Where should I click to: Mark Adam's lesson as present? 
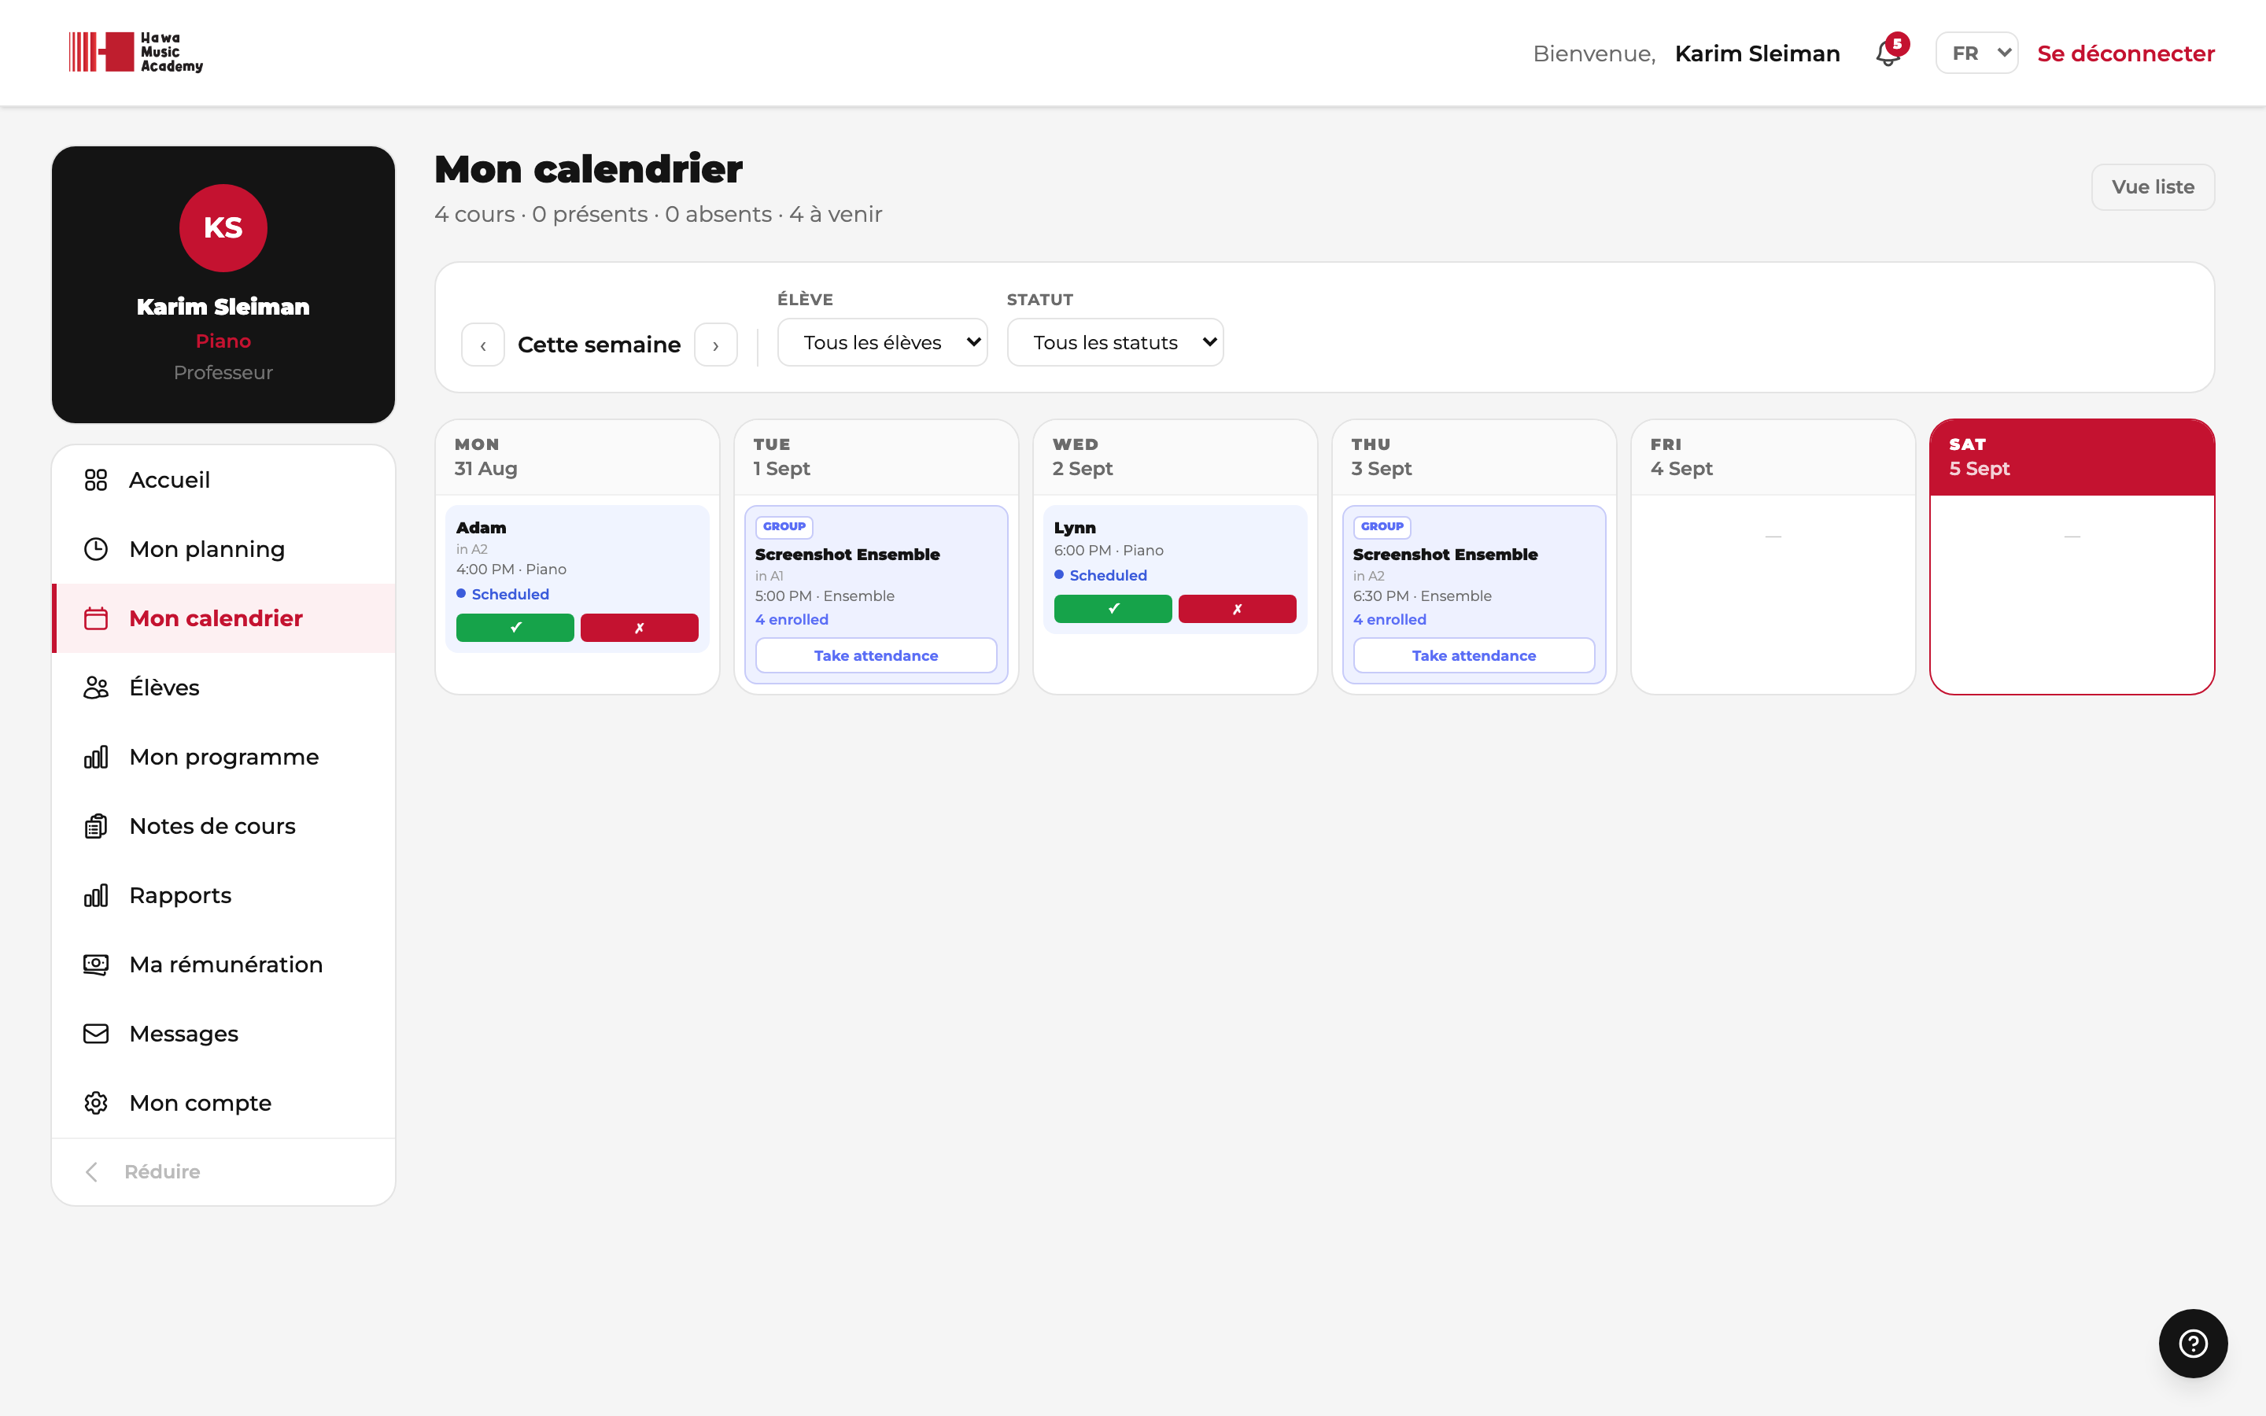tap(515, 628)
